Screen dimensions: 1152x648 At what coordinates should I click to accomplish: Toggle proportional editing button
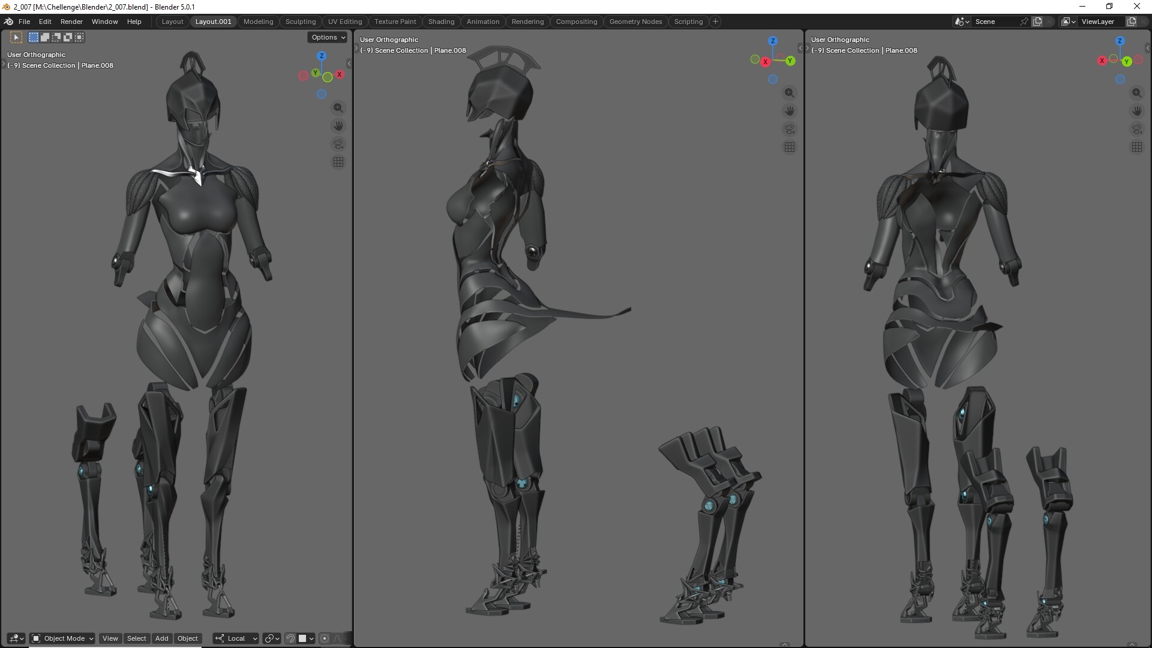[325, 638]
